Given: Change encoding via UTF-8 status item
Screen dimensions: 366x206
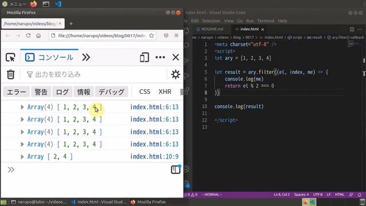Looking at the screenshot, I should (x=318, y=195).
